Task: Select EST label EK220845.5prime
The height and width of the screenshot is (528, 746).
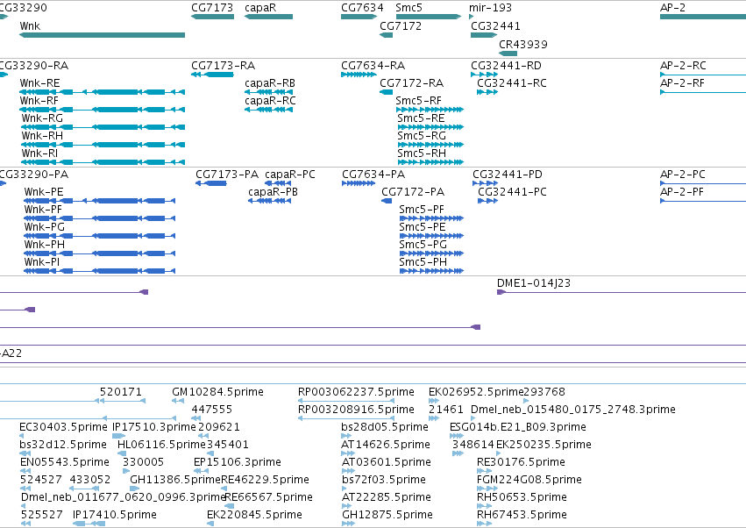Action: pos(254,515)
